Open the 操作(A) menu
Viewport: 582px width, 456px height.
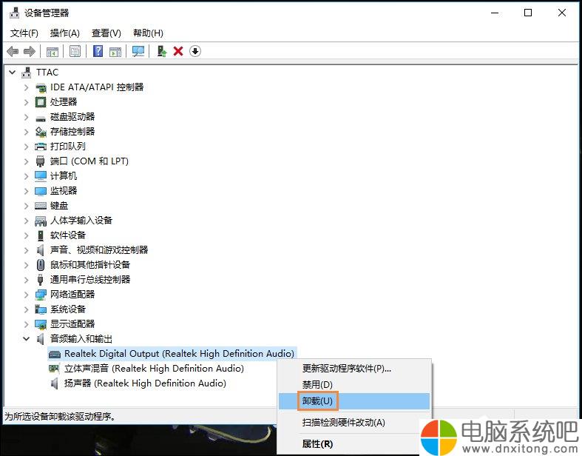tap(65, 33)
